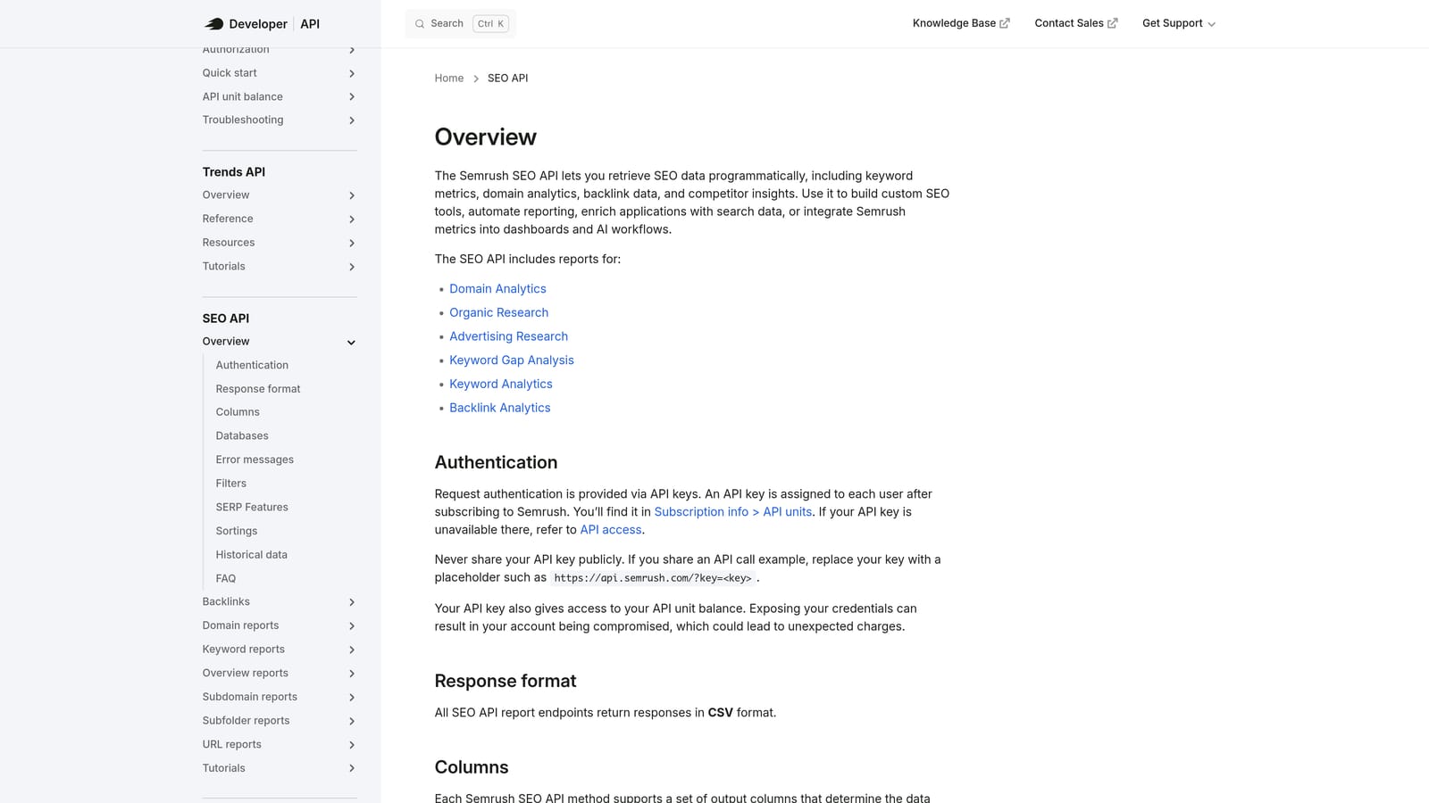The image size is (1429, 803).
Task: Click the Authentication section heading
Action: pos(496,462)
